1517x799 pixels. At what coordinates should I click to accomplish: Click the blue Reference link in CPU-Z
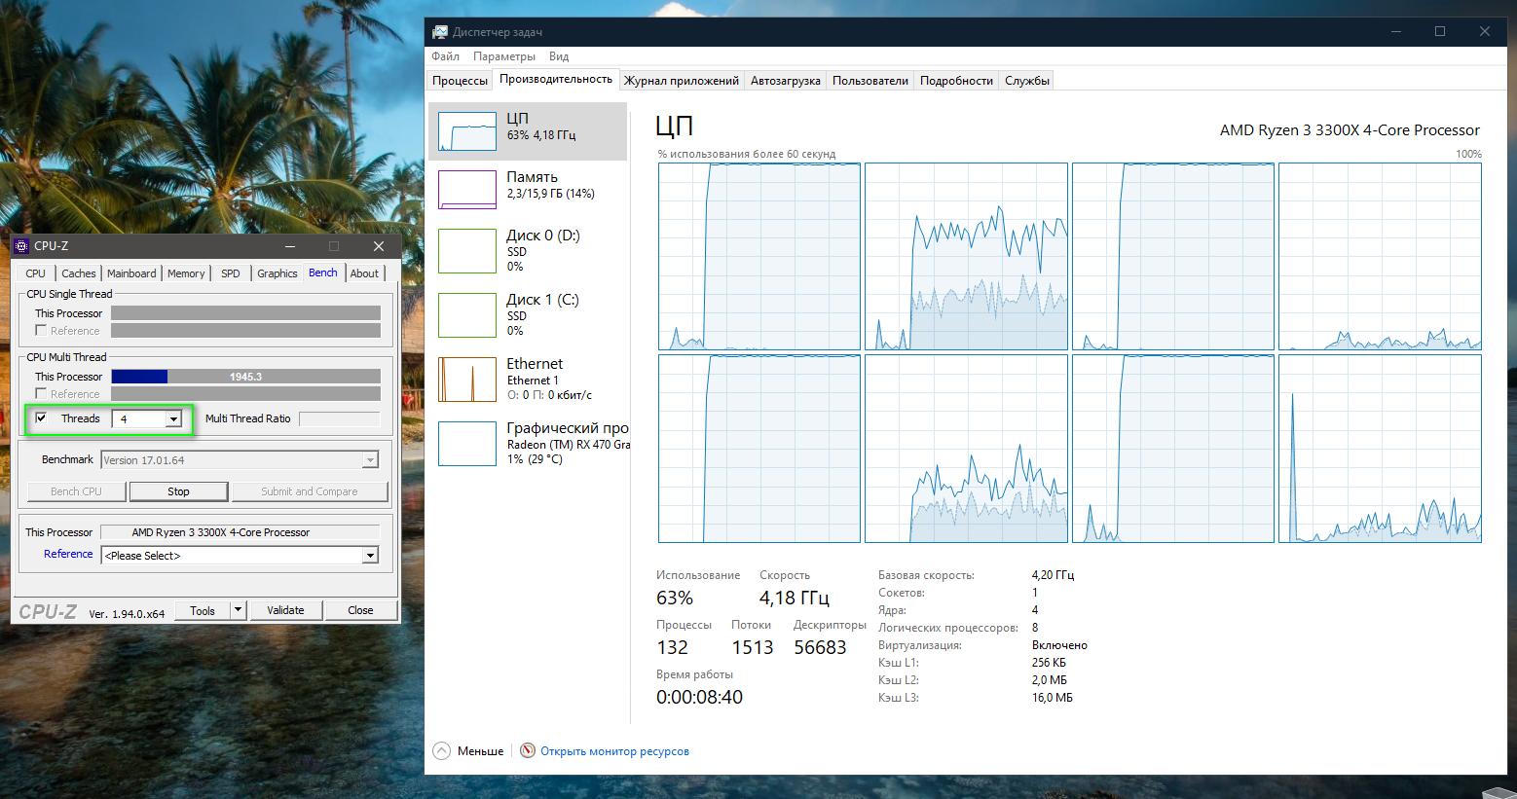point(68,554)
